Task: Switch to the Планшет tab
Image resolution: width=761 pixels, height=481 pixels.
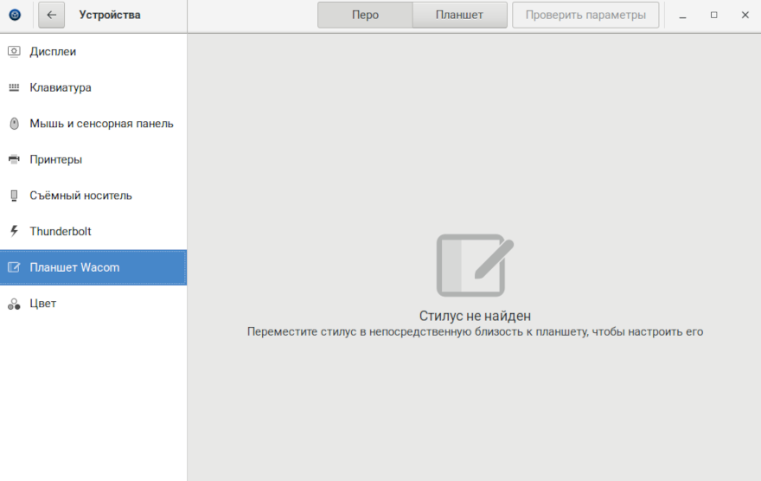Action: click(459, 15)
